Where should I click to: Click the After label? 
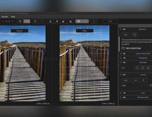[84, 31]
